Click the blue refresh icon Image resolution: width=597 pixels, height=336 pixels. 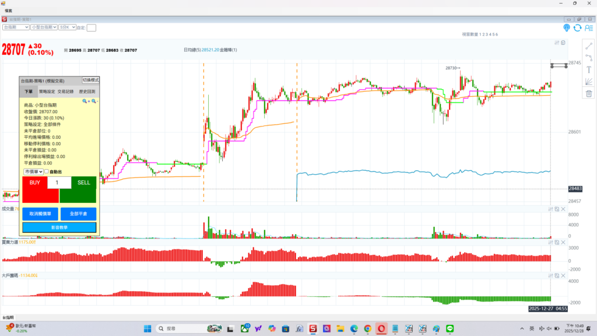tap(577, 27)
